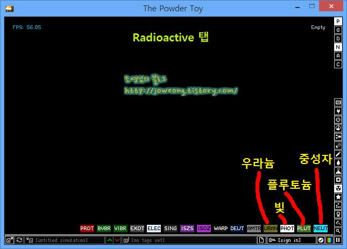The image size is (347, 249).
Task: Pick the ISOZ element
Action: pyautogui.click(x=204, y=229)
